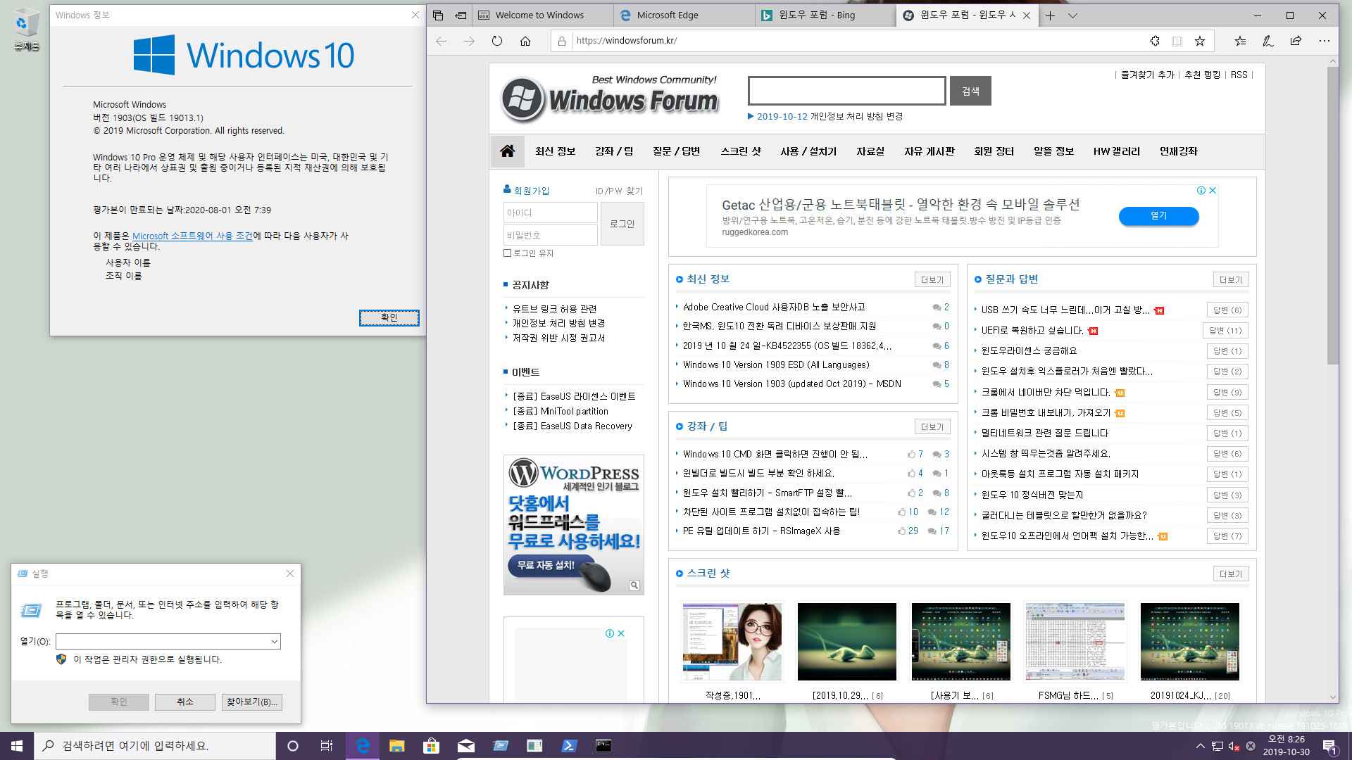
Task: Open File Explorer from the taskbar
Action: 396,746
